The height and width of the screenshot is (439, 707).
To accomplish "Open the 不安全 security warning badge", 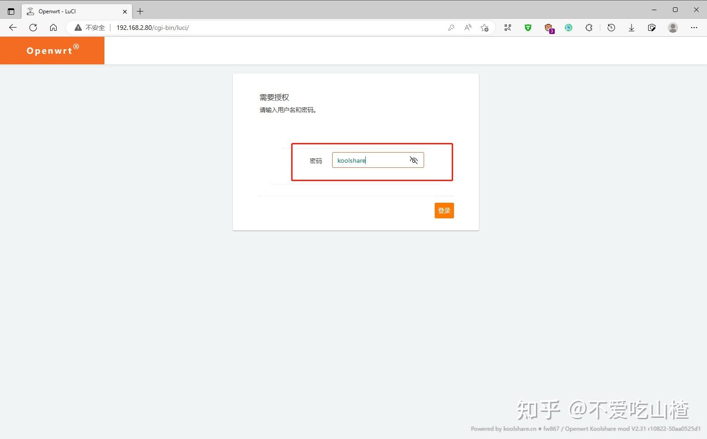I will (x=89, y=28).
